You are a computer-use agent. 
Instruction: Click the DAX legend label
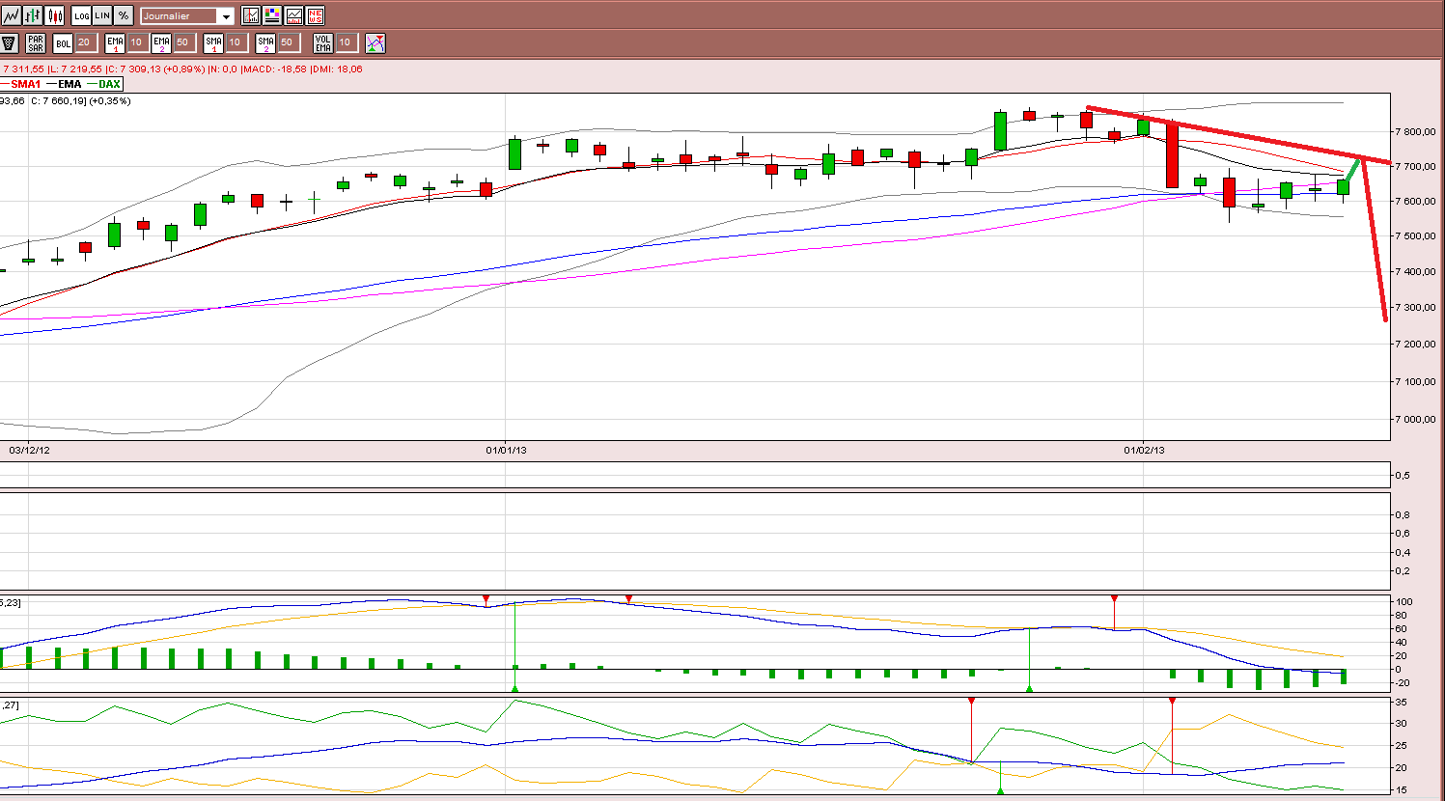coord(109,84)
